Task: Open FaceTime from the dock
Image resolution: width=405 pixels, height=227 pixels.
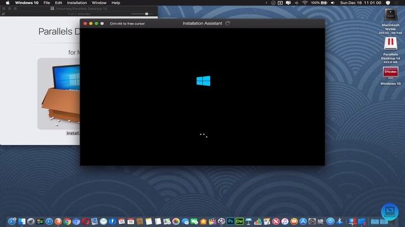Action: 194,221
